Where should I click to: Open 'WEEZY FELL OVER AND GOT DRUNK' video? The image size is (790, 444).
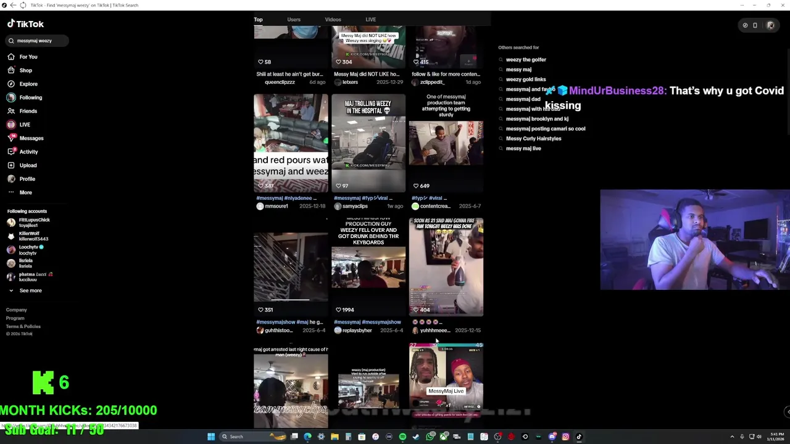pyautogui.click(x=368, y=267)
